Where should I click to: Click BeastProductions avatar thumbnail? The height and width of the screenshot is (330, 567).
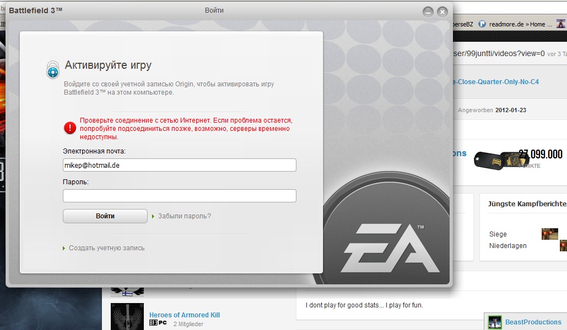point(495,322)
